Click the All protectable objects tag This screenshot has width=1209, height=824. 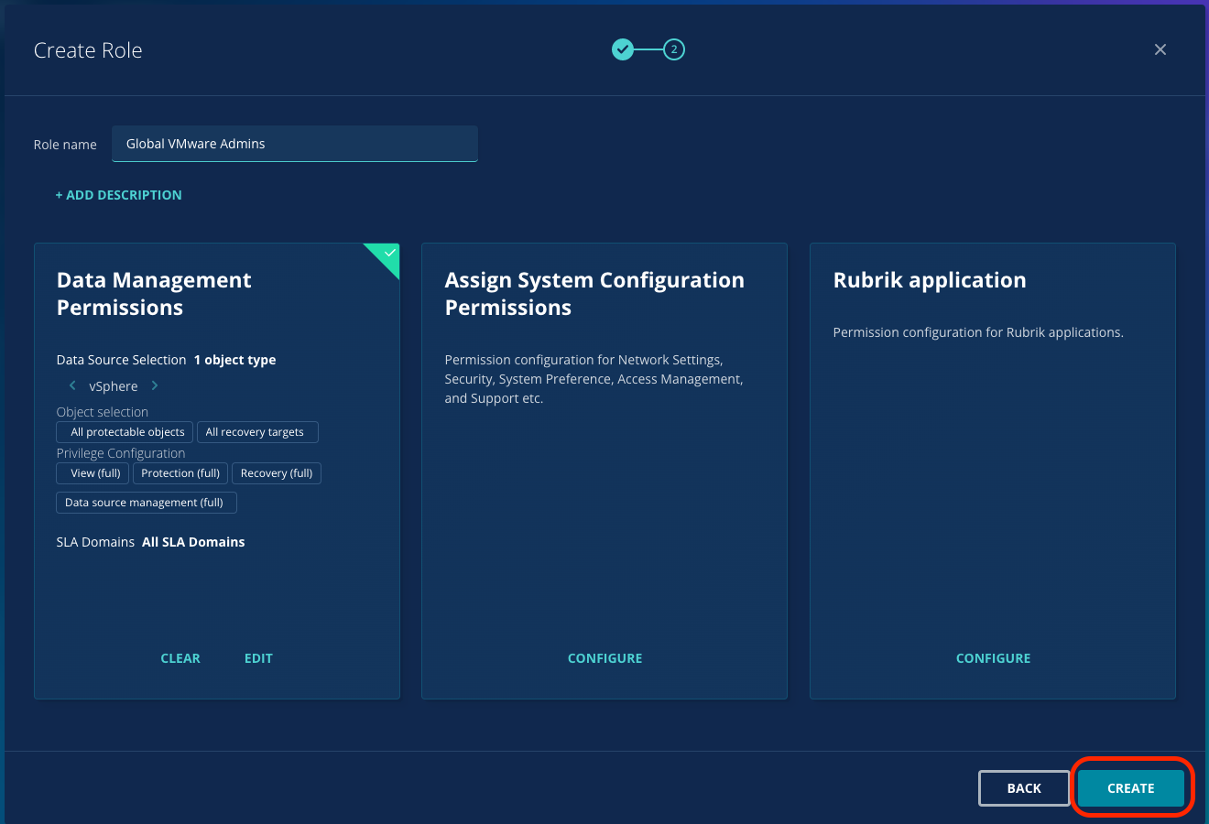(125, 432)
